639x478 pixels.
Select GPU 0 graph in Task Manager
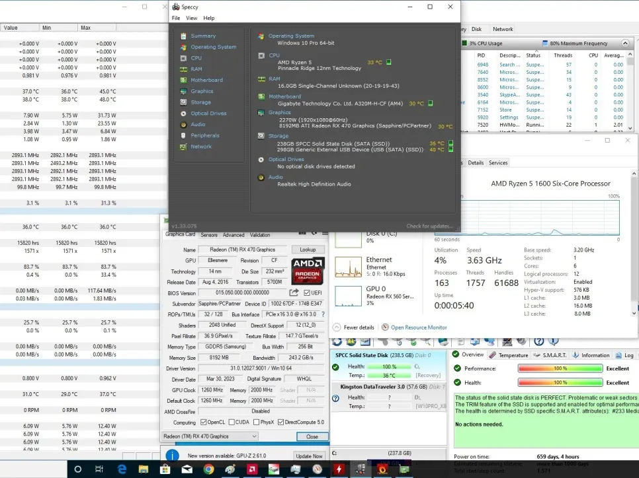[x=349, y=296]
